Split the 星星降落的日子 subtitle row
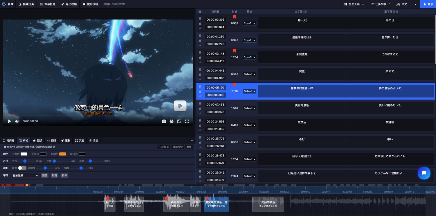The height and width of the screenshot is (216, 436). click(x=200, y=40)
